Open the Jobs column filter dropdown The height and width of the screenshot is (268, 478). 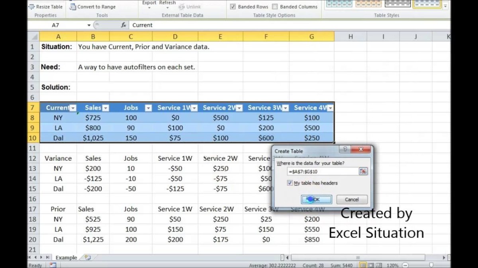click(148, 108)
